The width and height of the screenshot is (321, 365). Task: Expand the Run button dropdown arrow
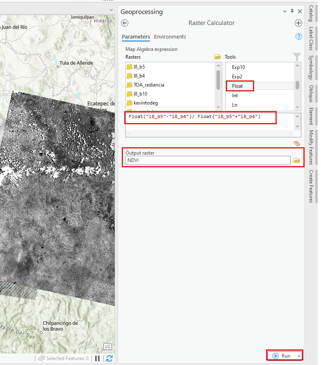[299, 356]
